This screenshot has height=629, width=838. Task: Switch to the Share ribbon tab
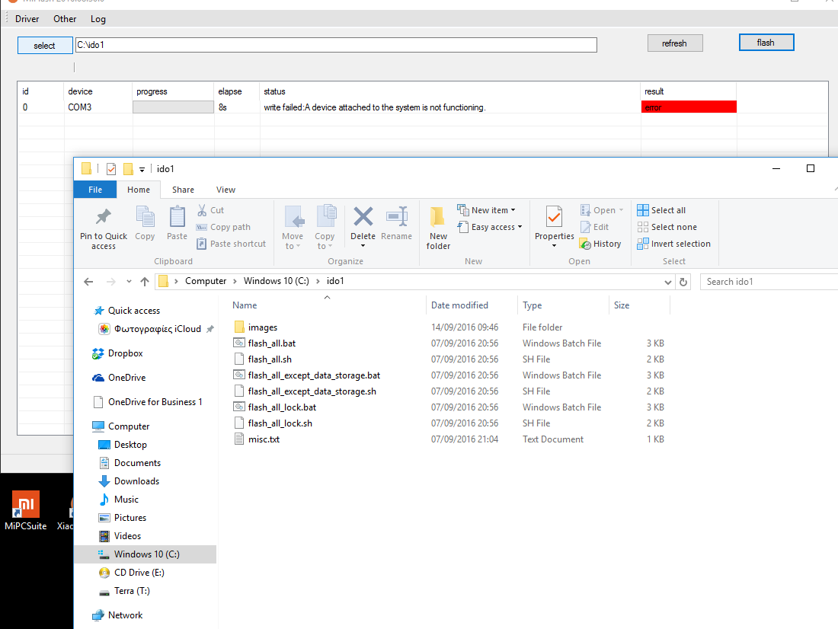point(183,190)
